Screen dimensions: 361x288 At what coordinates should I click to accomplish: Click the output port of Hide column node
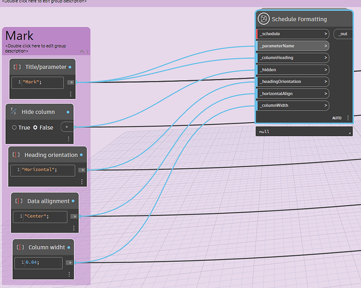(x=67, y=127)
